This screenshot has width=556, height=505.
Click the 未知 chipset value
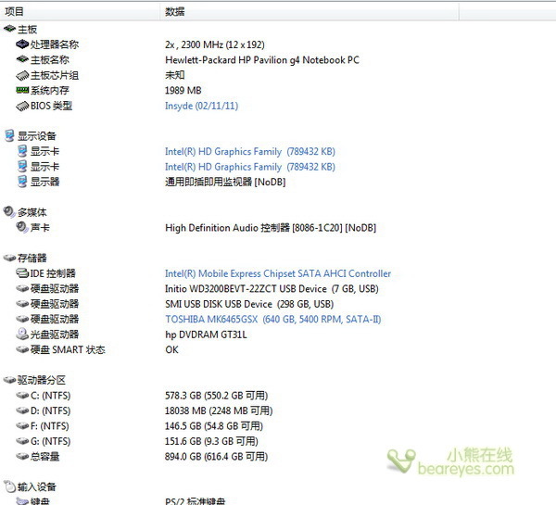pyautogui.click(x=175, y=75)
